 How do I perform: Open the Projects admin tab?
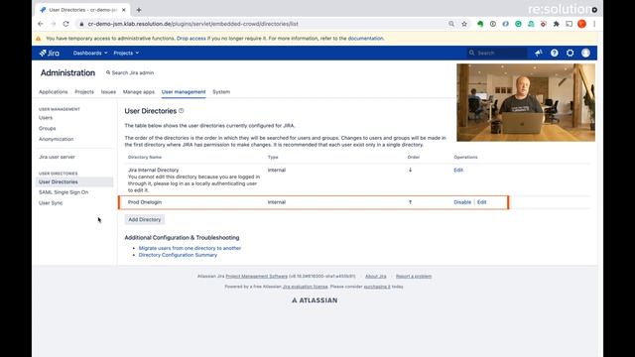[x=84, y=92]
